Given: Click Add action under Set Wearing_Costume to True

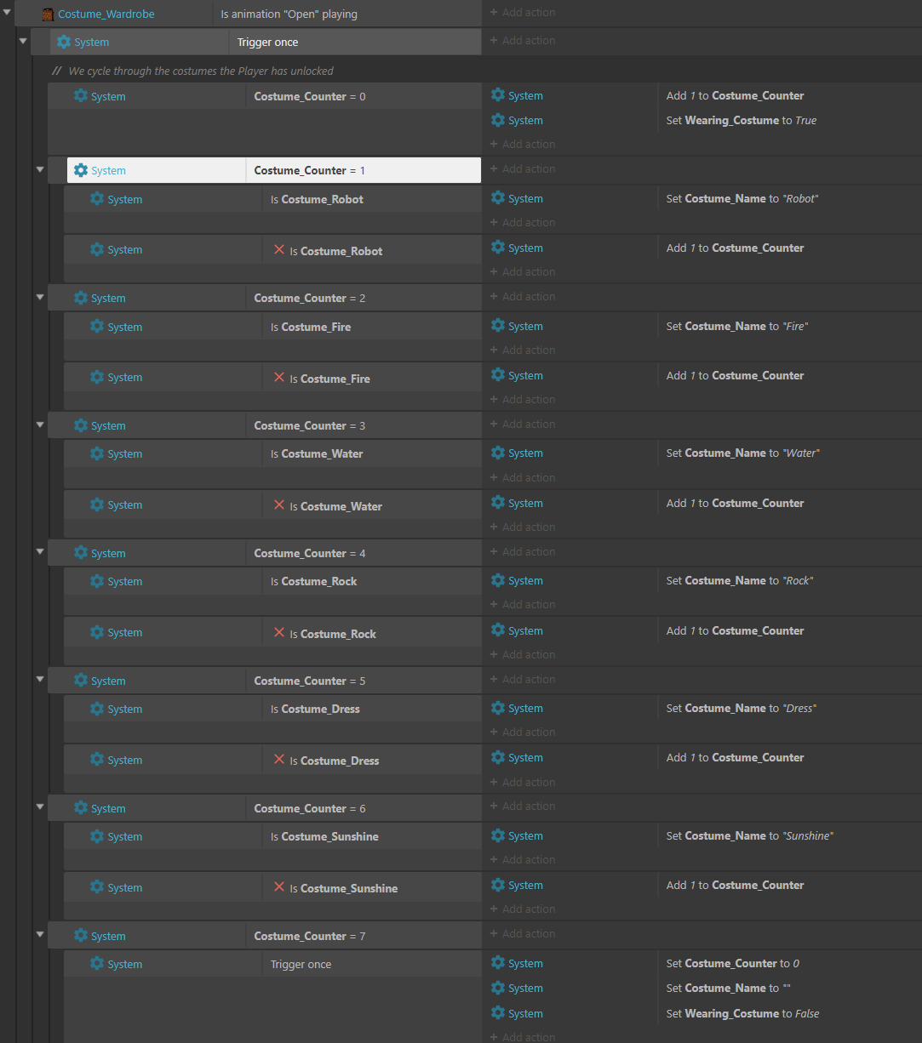Looking at the screenshot, I should [523, 144].
